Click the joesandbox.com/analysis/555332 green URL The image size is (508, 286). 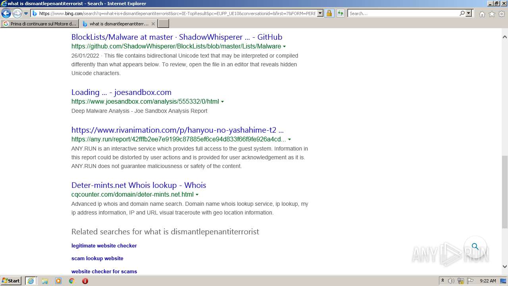click(145, 102)
